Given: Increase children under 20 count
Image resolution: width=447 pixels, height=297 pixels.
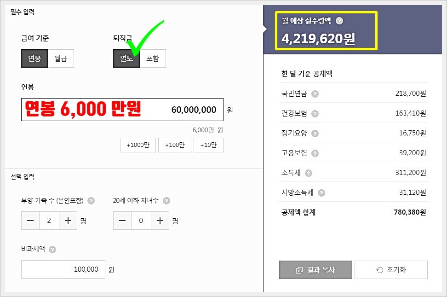Looking at the screenshot, I should point(160,221).
